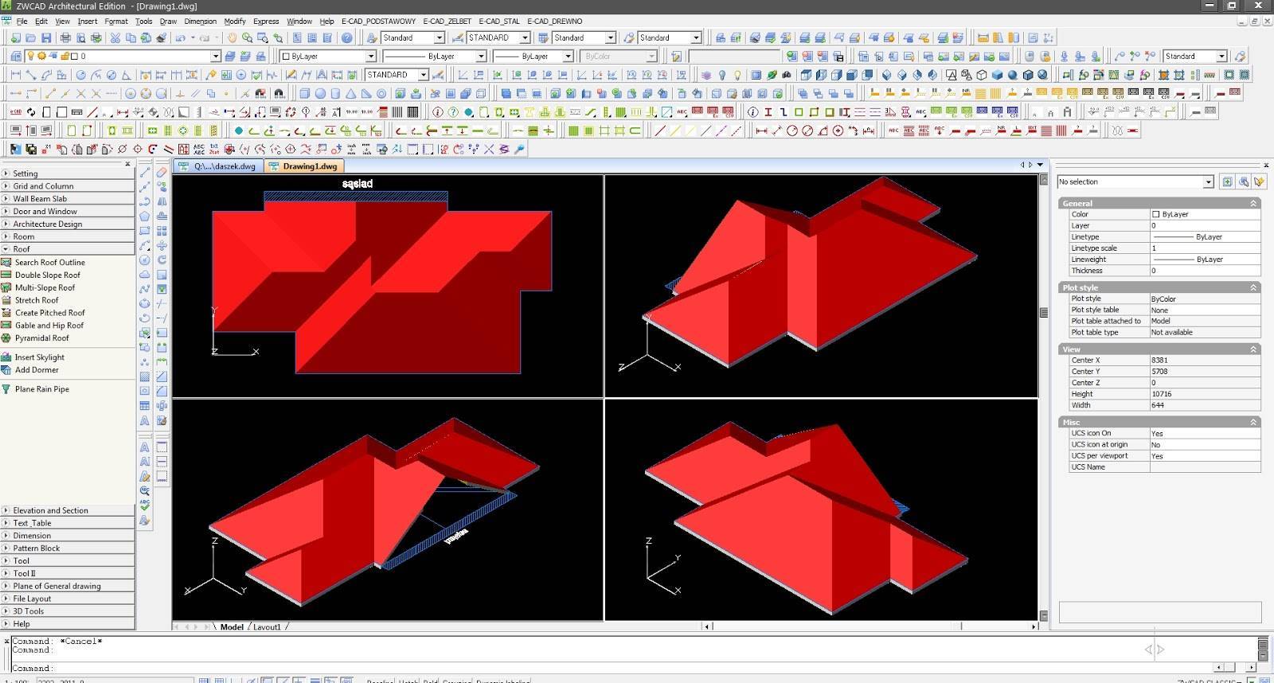Open the Express menu
Screen dimensions: 1274x683
(x=266, y=21)
